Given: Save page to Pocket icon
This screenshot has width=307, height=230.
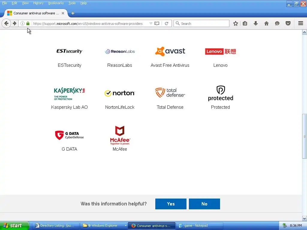Looking at the screenshot, I should tap(288, 23).
